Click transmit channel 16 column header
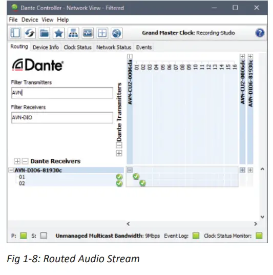Viewport: 273px width, 275px height. point(235,67)
